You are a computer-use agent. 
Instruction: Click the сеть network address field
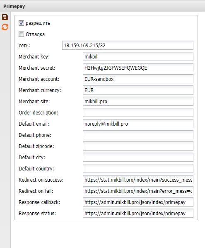click(x=128, y=45)
